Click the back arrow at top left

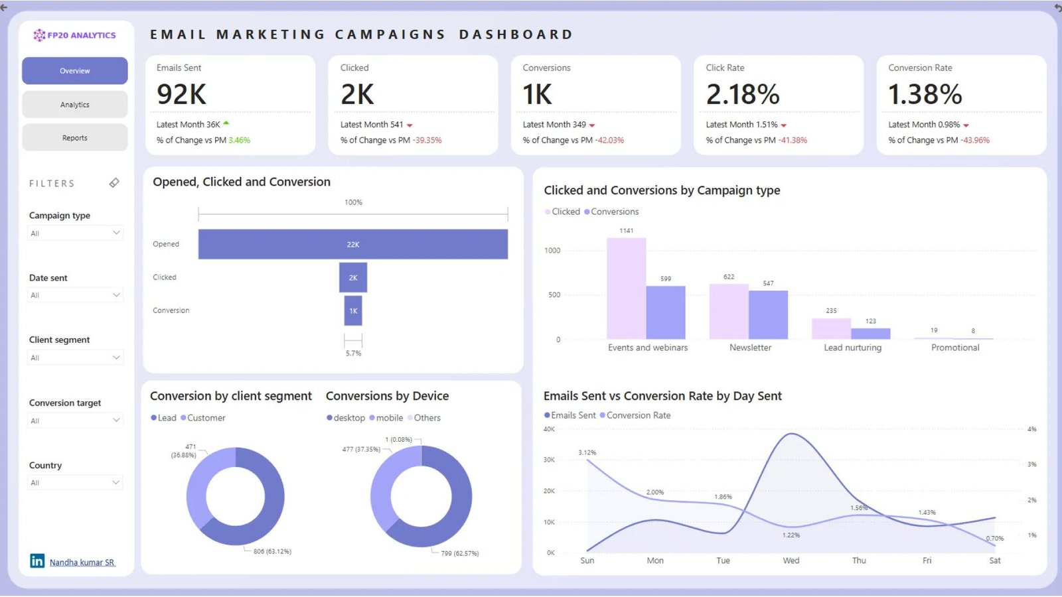pos(5,7)
